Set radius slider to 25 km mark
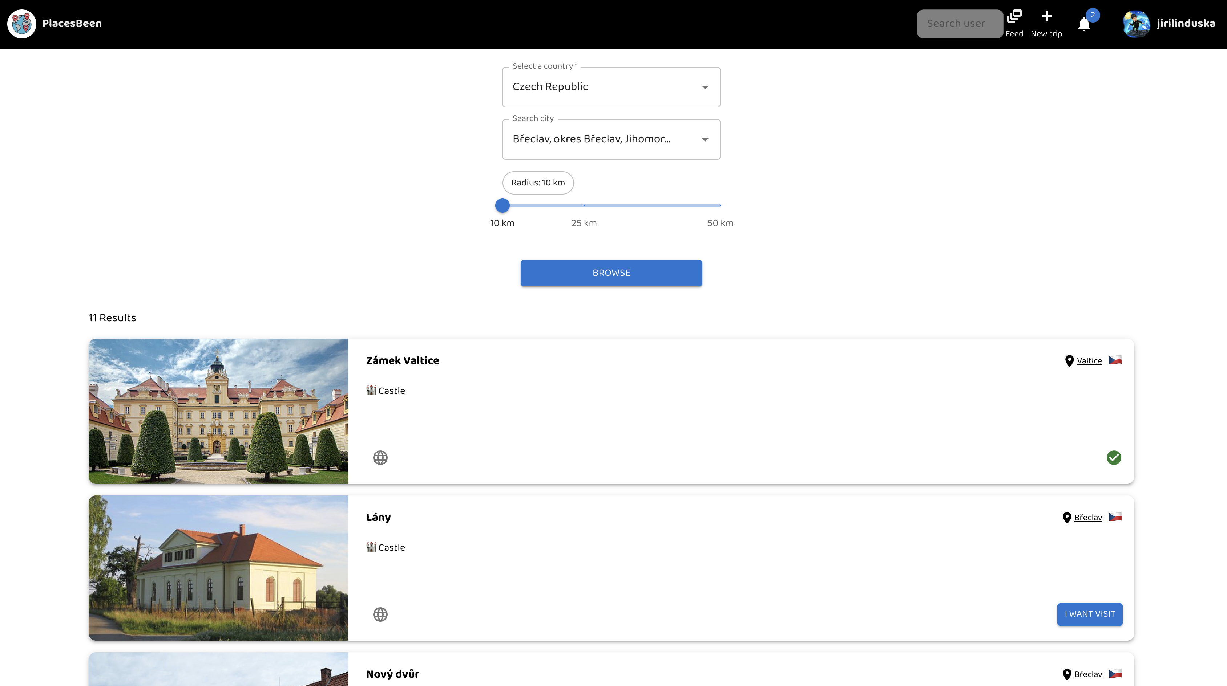 click(x=584, y=205)
